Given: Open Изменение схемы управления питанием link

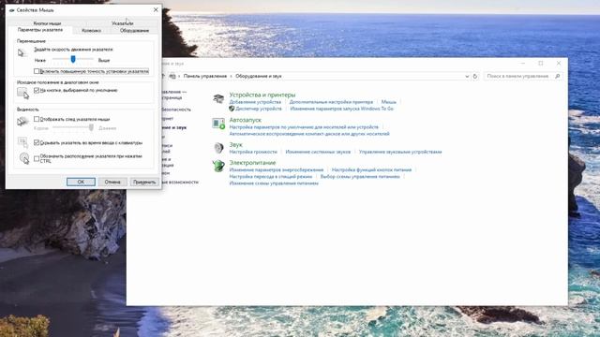Looking at the screenshot, I should pyautogui.click(x=274, y=183).
